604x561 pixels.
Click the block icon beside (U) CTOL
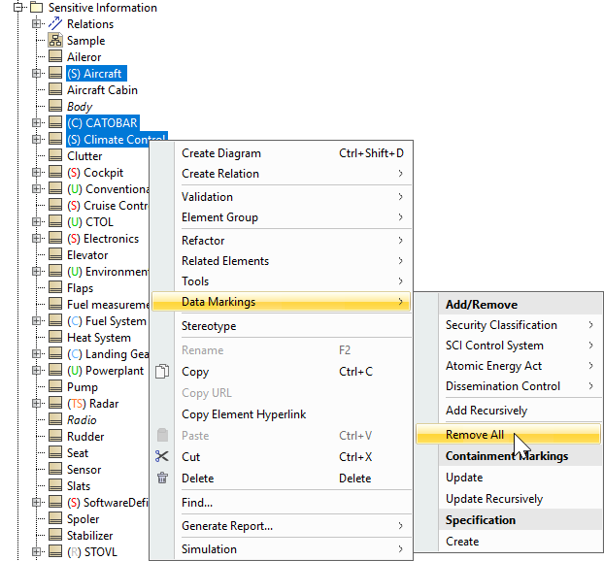[55, 222]
